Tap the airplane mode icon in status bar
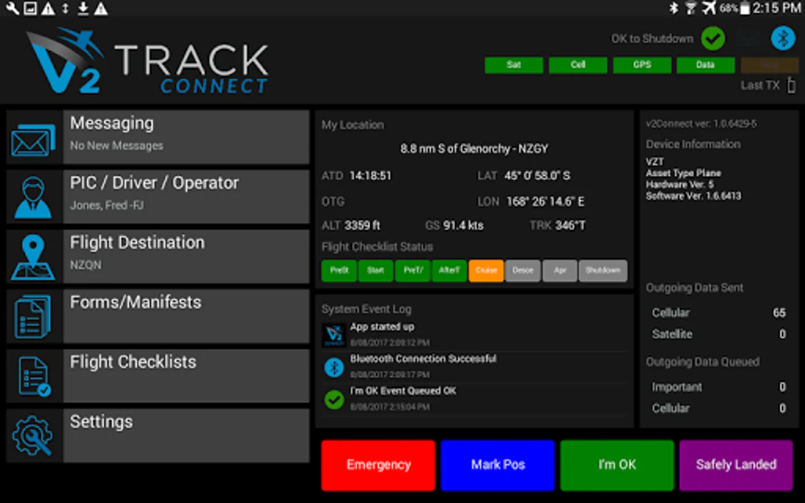This screenshot has width=805, height=503. [x=709, y=8]
